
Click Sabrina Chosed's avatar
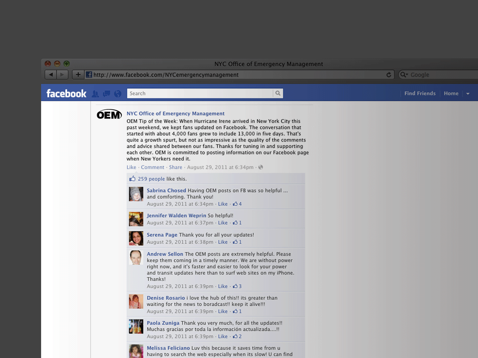[136, 194]
